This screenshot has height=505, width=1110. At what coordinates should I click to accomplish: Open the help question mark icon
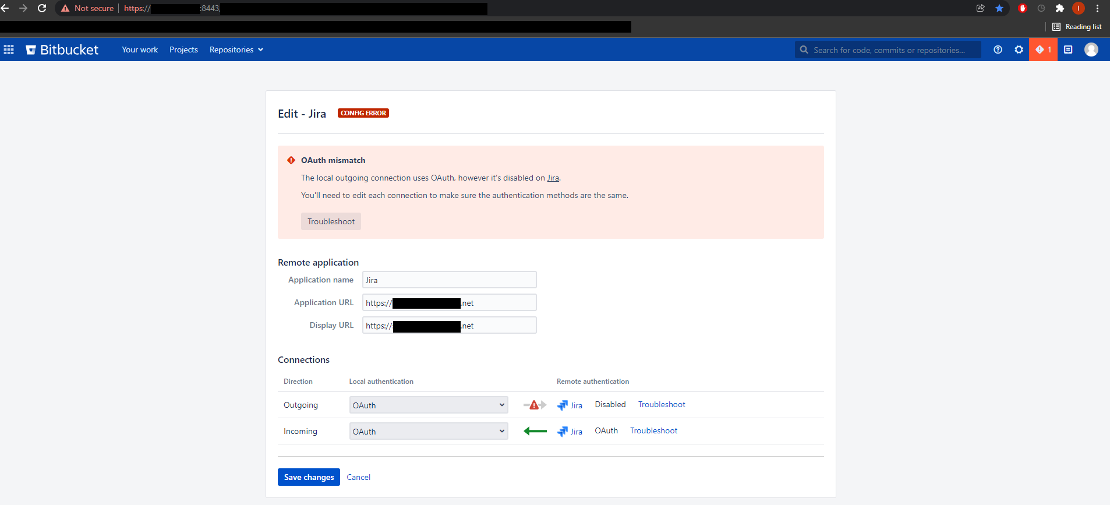(998, 50)
